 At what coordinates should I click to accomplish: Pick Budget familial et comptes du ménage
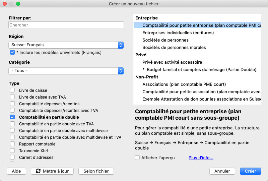pos(199,70)
